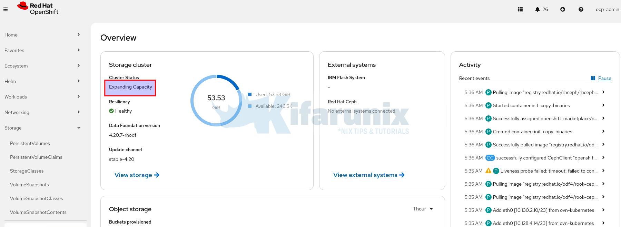621x227 pixels.
Task: Open the application launcher grid icon
Action: click(x=520, y=9)
